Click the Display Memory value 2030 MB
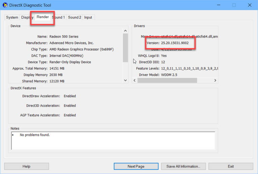The image size is (258, 174). point(56,75)
